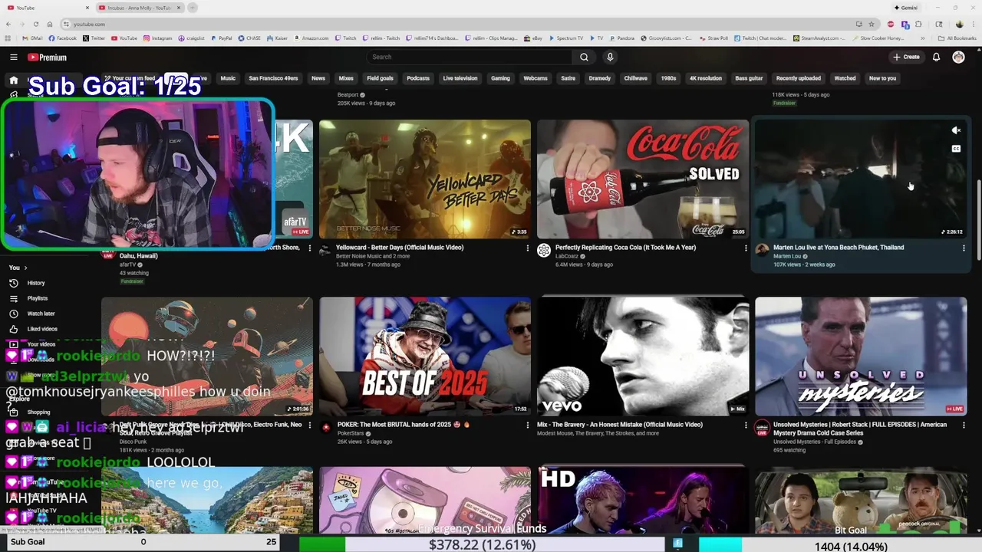
Task: Click the page vertical scrollbar
Action: pos(977,219)
